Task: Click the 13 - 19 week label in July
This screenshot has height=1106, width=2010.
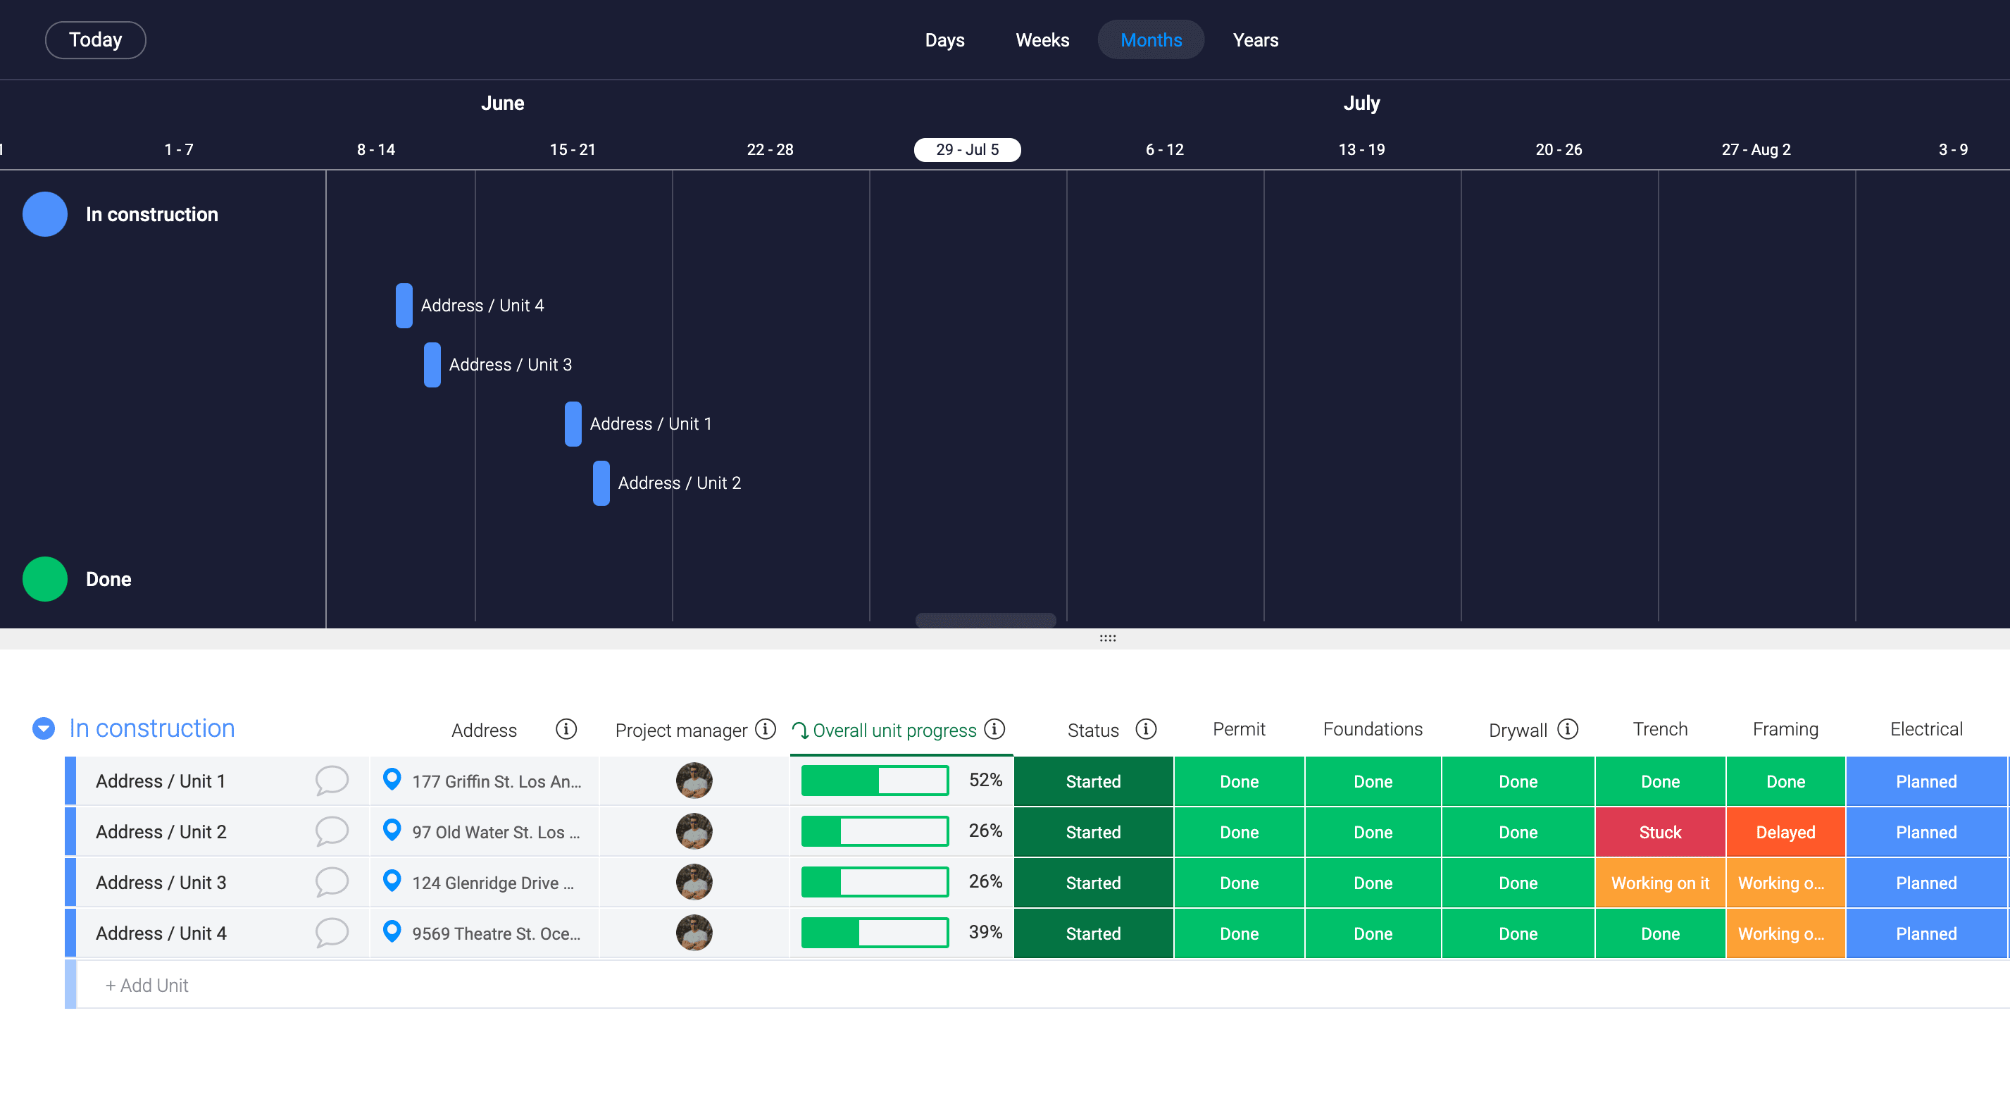Action: click(1361, 149)
